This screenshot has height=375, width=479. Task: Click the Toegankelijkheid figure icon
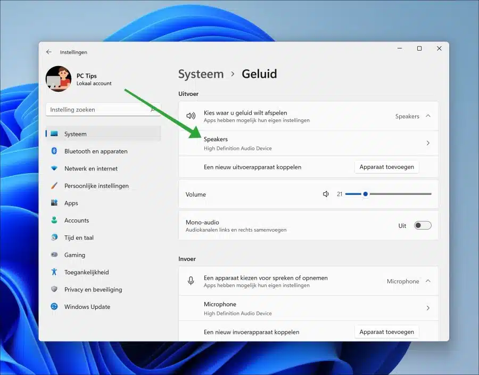(54, 272)
